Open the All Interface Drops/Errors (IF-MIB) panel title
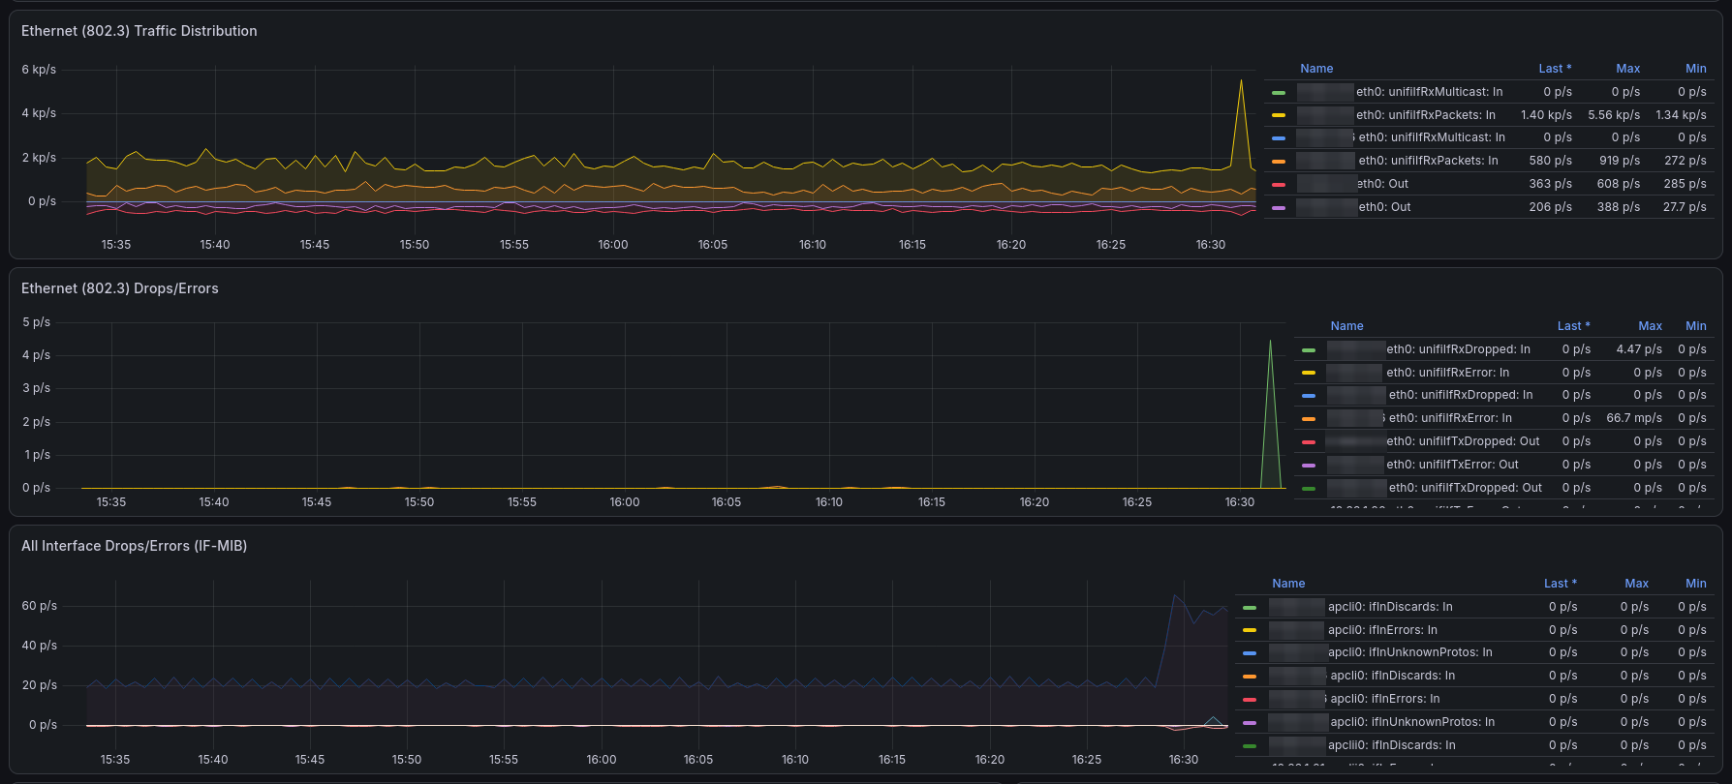 (x=135, y=546)
